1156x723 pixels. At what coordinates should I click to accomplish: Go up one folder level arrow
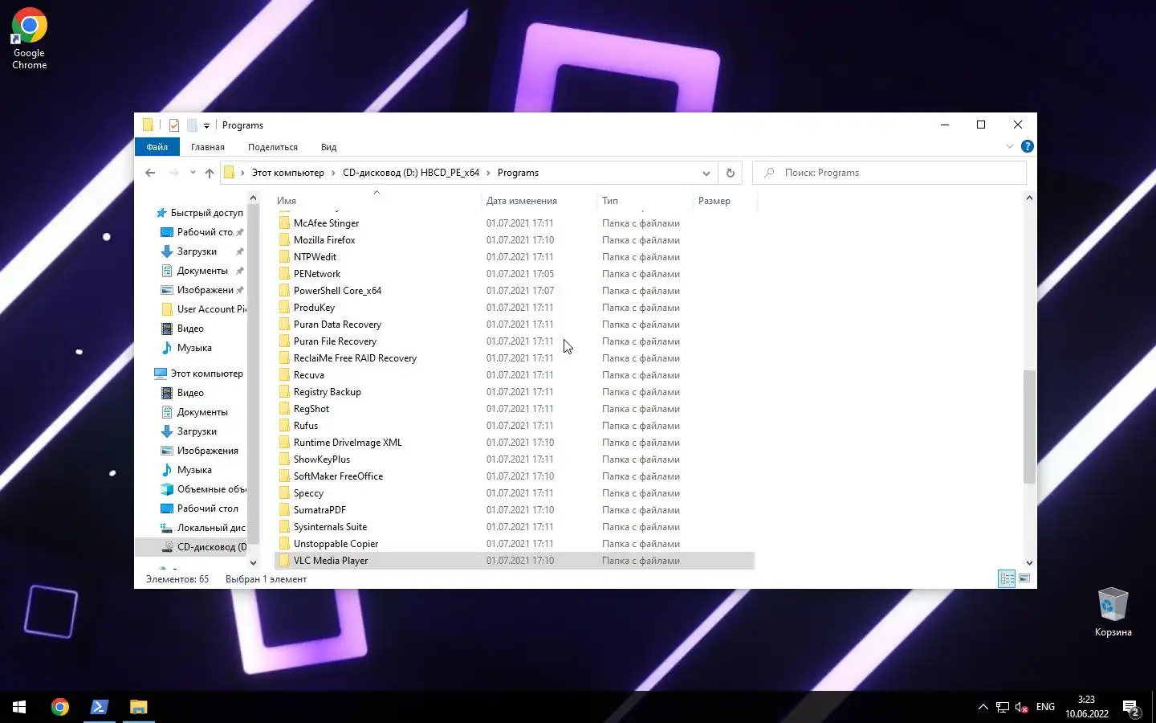pyautogui.click(x=210, y=173)
